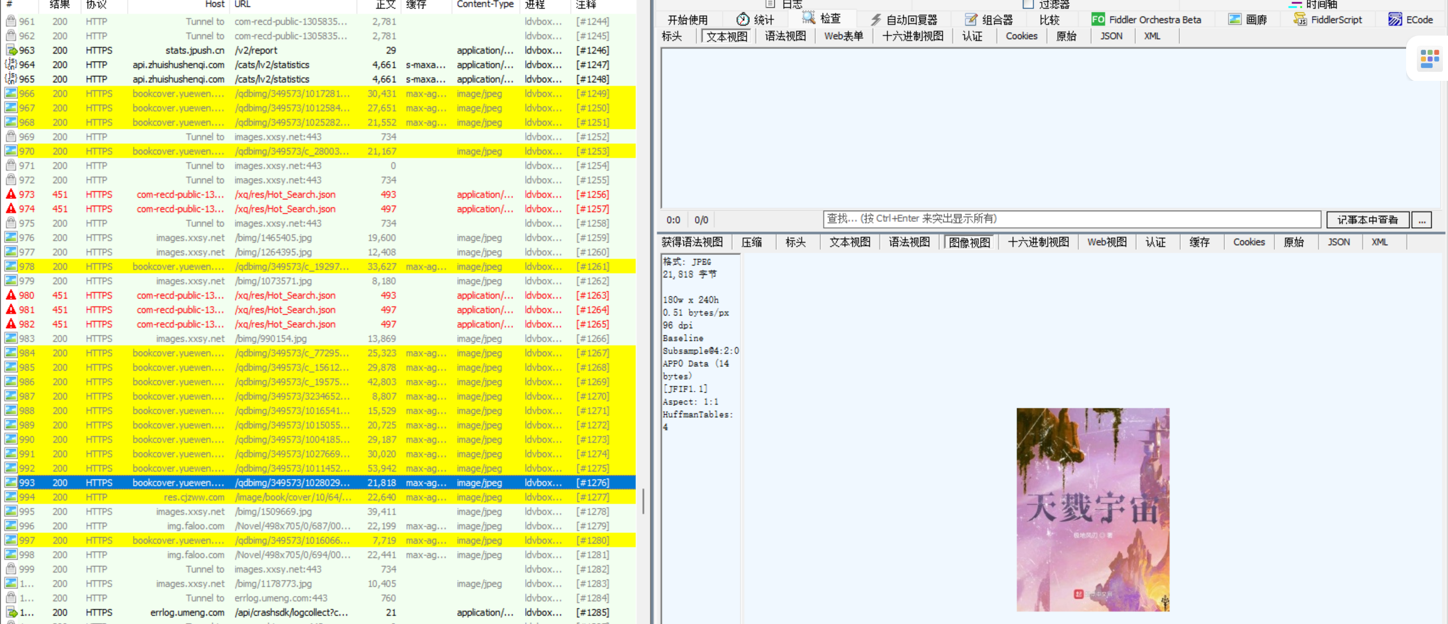Select request 十六进制视图 (HexView) tab

(x=912, y=36)
